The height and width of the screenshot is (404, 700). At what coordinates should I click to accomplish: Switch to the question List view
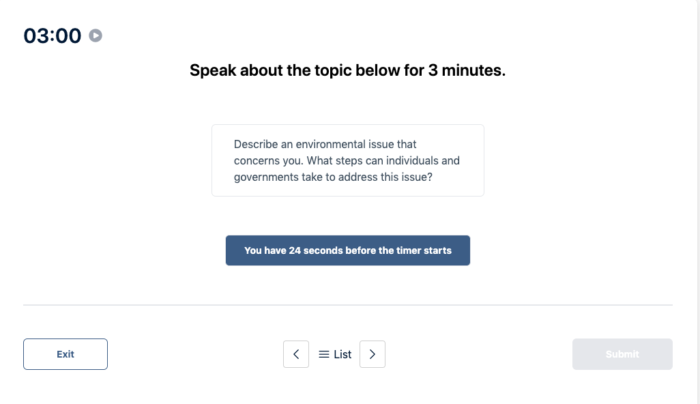(334, 354)
